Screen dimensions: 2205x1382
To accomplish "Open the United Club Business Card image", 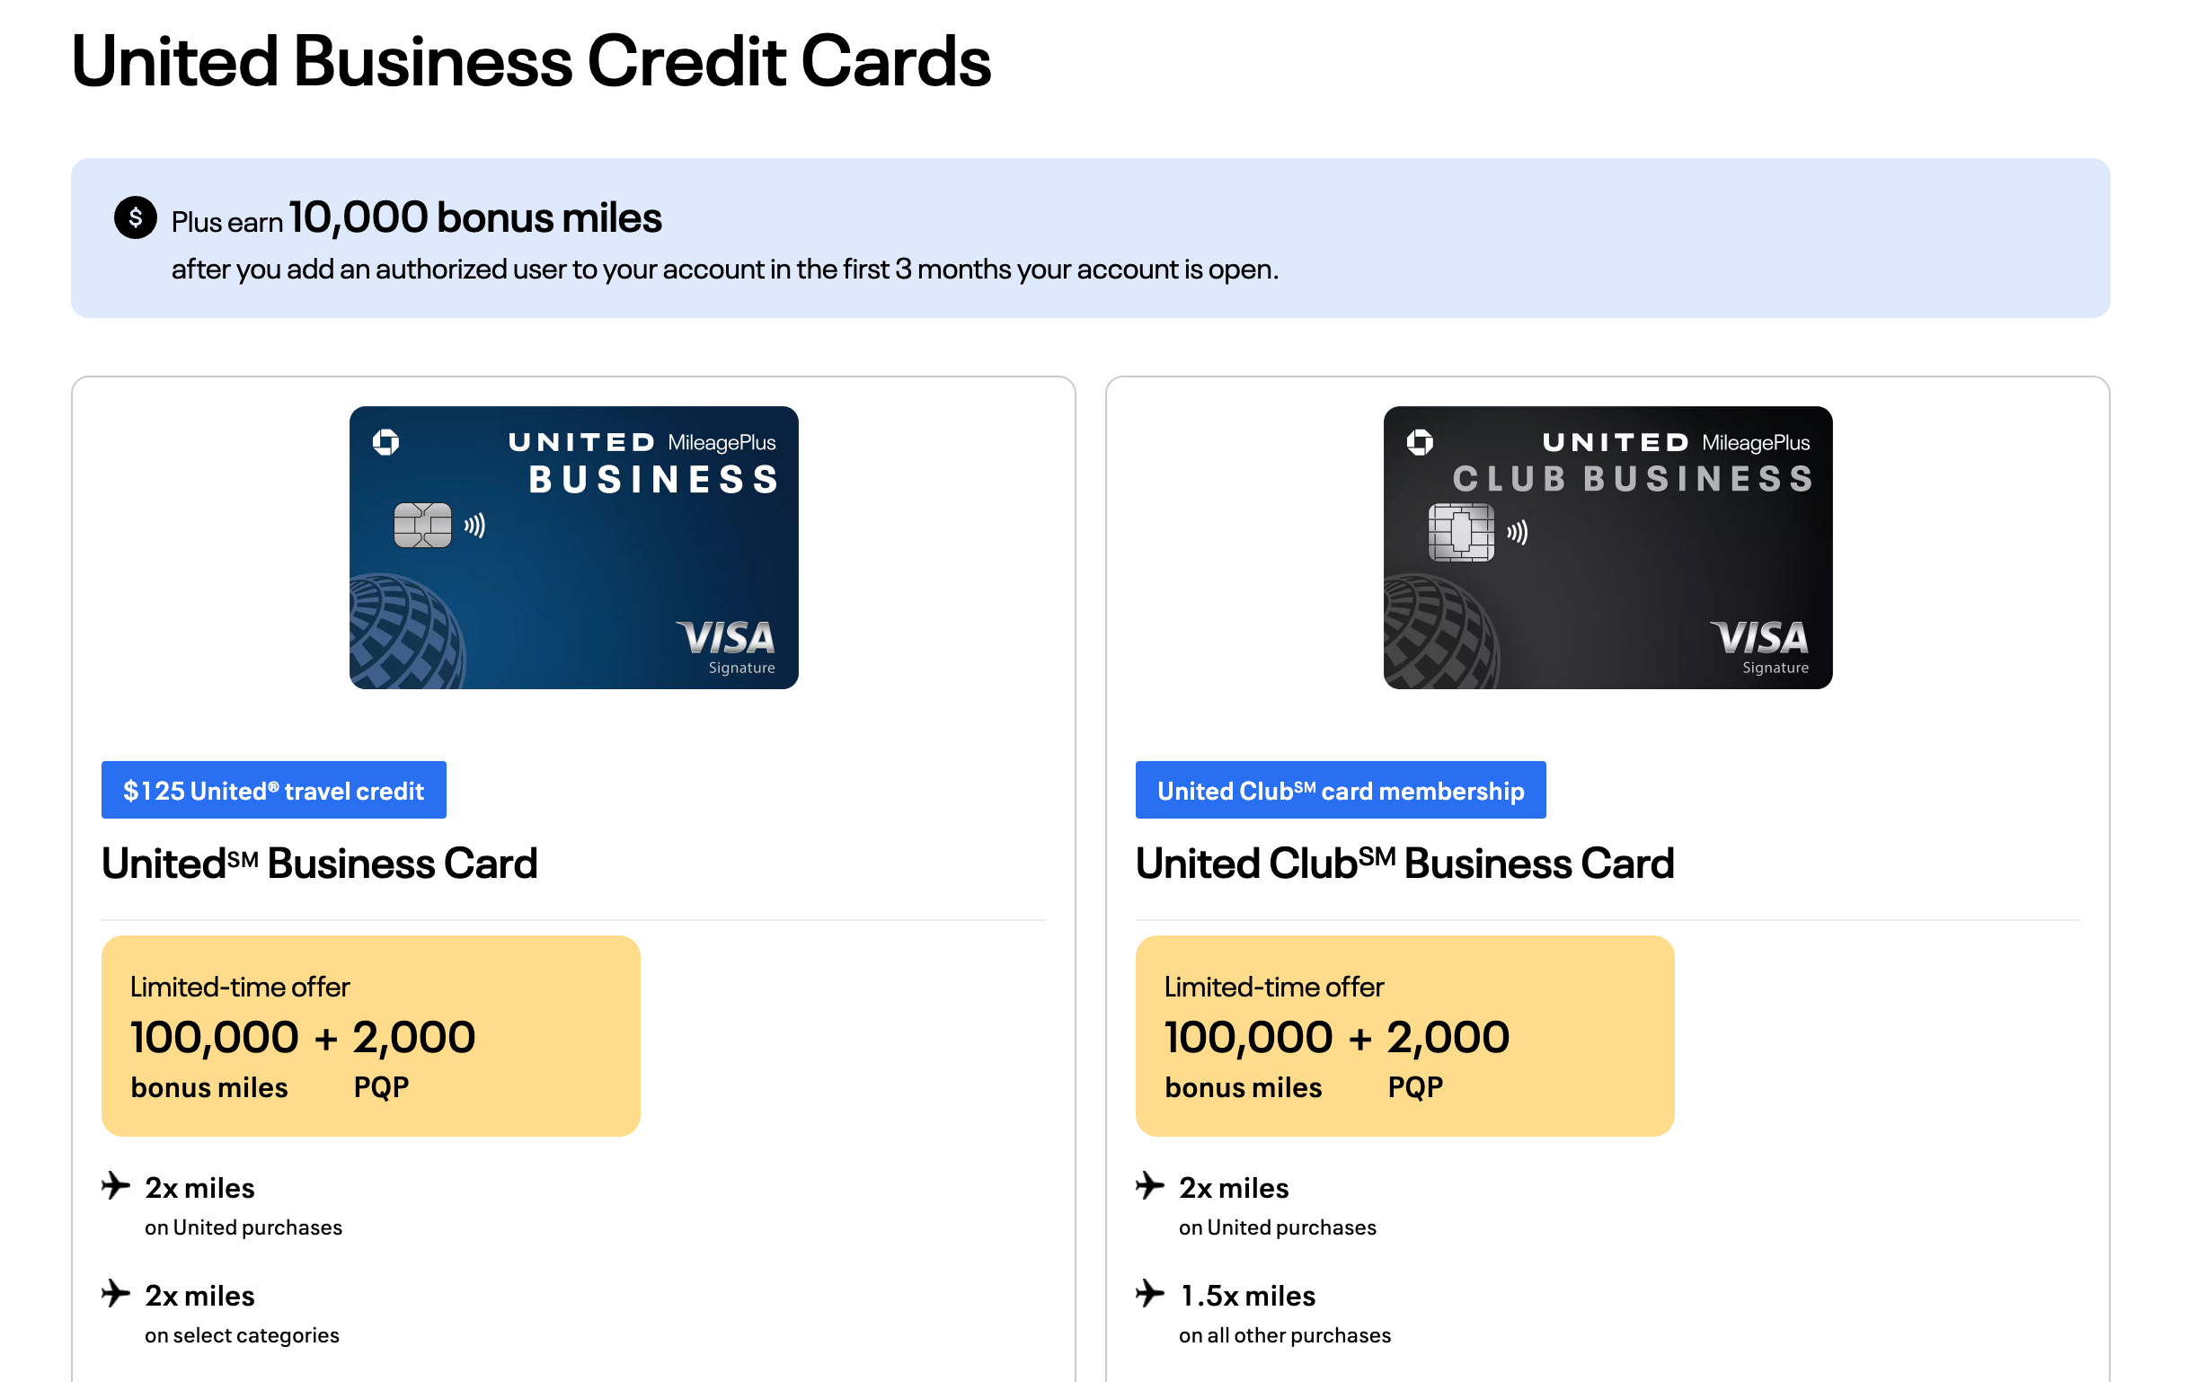I will click(x=1607, y=547).
